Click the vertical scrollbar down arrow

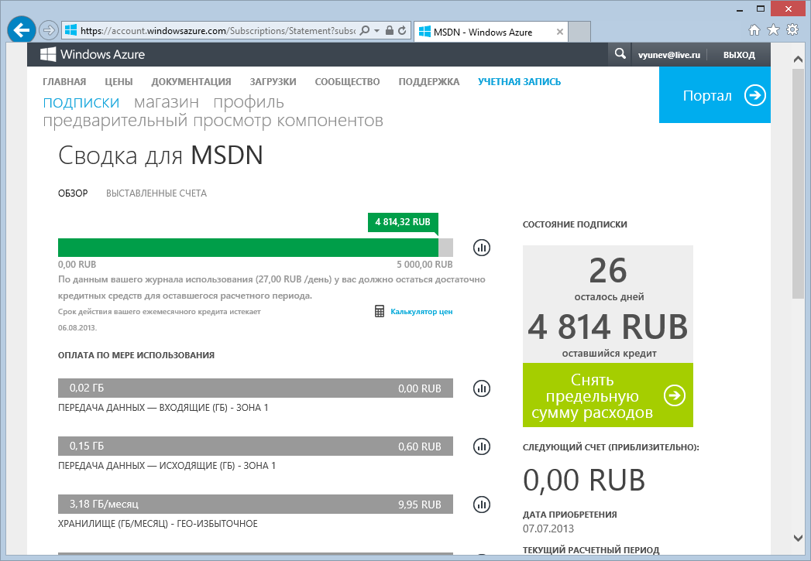point(798,538)
